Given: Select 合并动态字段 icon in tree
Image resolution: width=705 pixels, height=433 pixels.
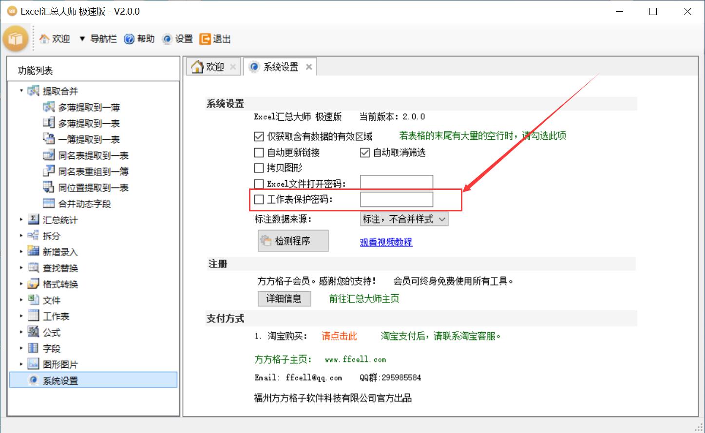Looking at the screenshot, I should [49, 203].
